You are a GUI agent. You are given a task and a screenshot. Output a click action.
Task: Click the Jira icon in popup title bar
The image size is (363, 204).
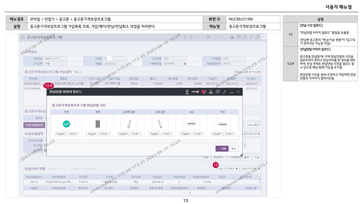[x=187, y=92]
